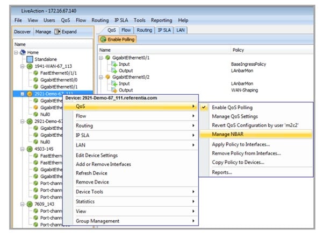Open the Device Tools submenu
Image resolution: width=323 pixels, height=238 pixels.
click(131, 192)
